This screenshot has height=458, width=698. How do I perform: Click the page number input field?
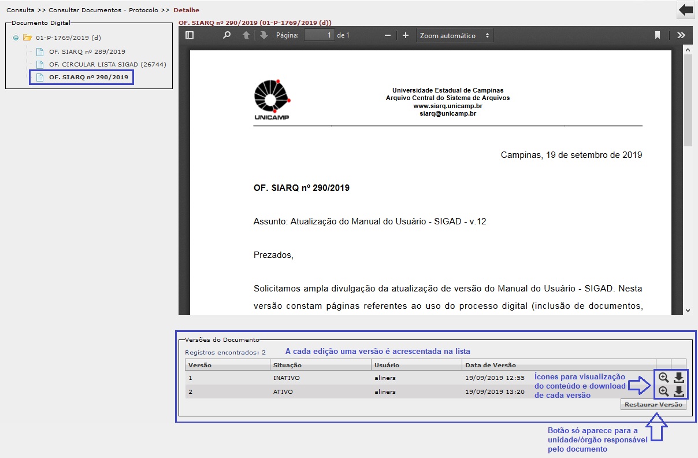(320, 35)
